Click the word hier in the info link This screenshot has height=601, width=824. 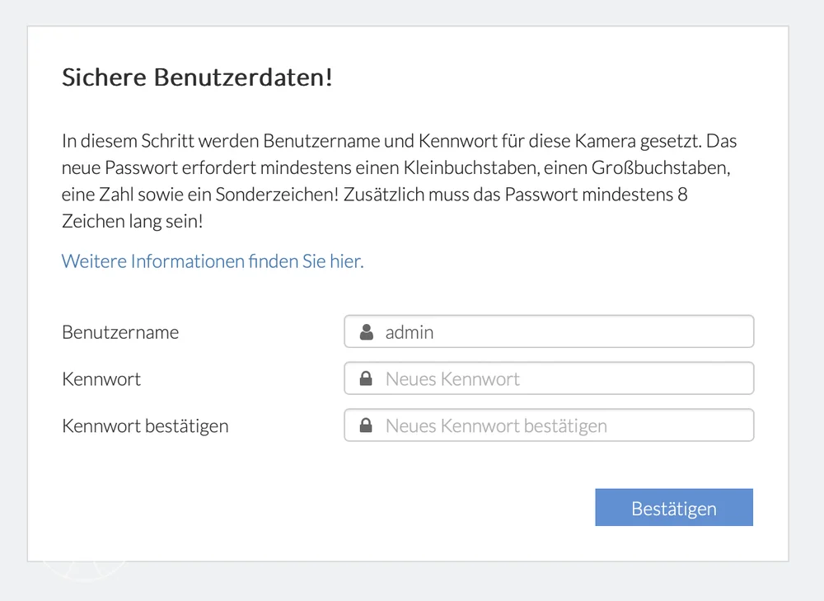coord(346,261)
